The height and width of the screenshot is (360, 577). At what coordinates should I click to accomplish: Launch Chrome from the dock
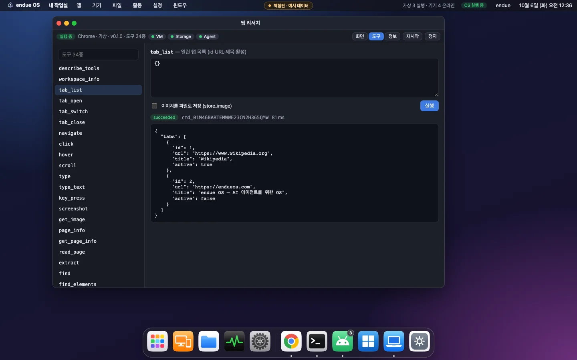click(x=291, y=341)
